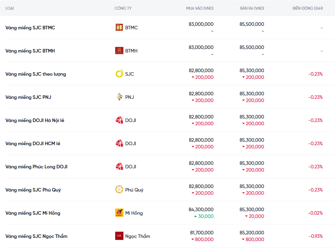Click Mi Hồng buy price 84,300,000
The width and height of the screenshot is (335, 249).
[x=201, y=209]
